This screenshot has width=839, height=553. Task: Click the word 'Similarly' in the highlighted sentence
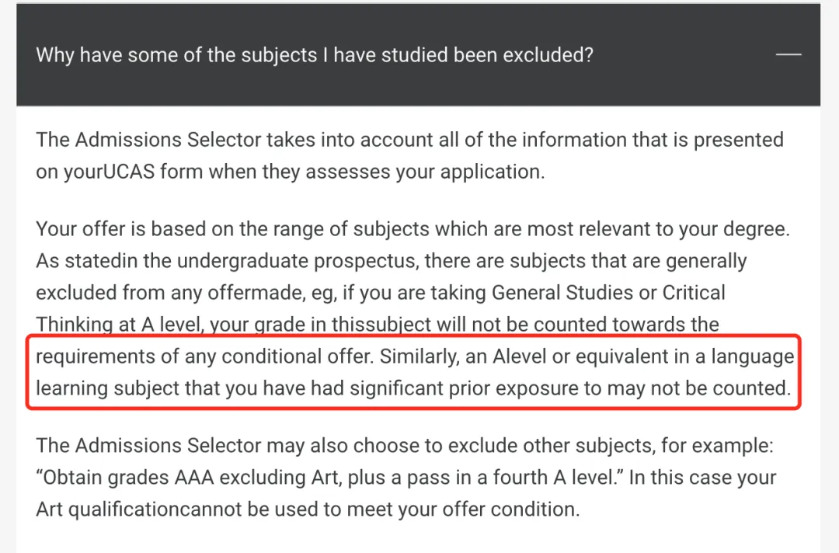(x=419, y=356)
